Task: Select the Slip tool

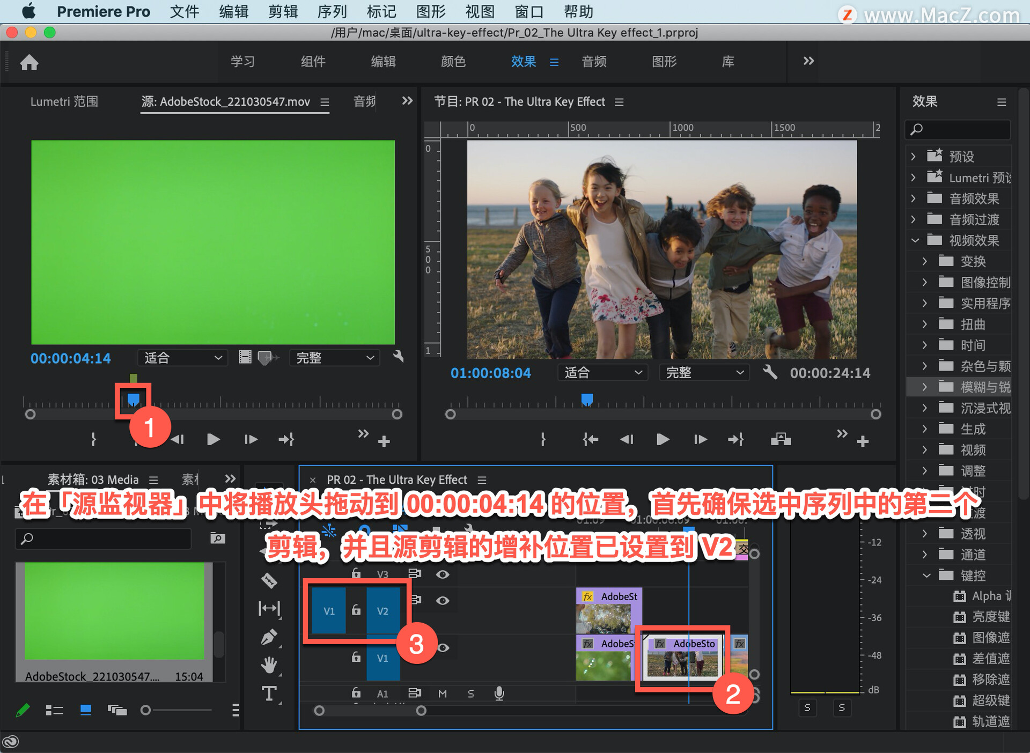Action: (x=269, y=608)
